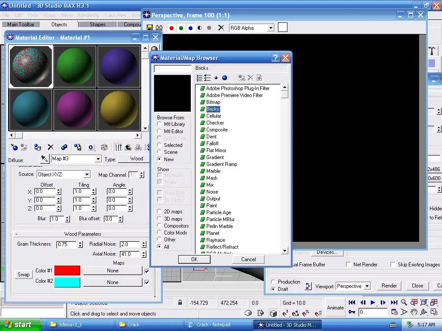Toggle 3D Snap magnet icon
Image resolution: width=442 pixels, height=331 pixels.
click(285, 313)
